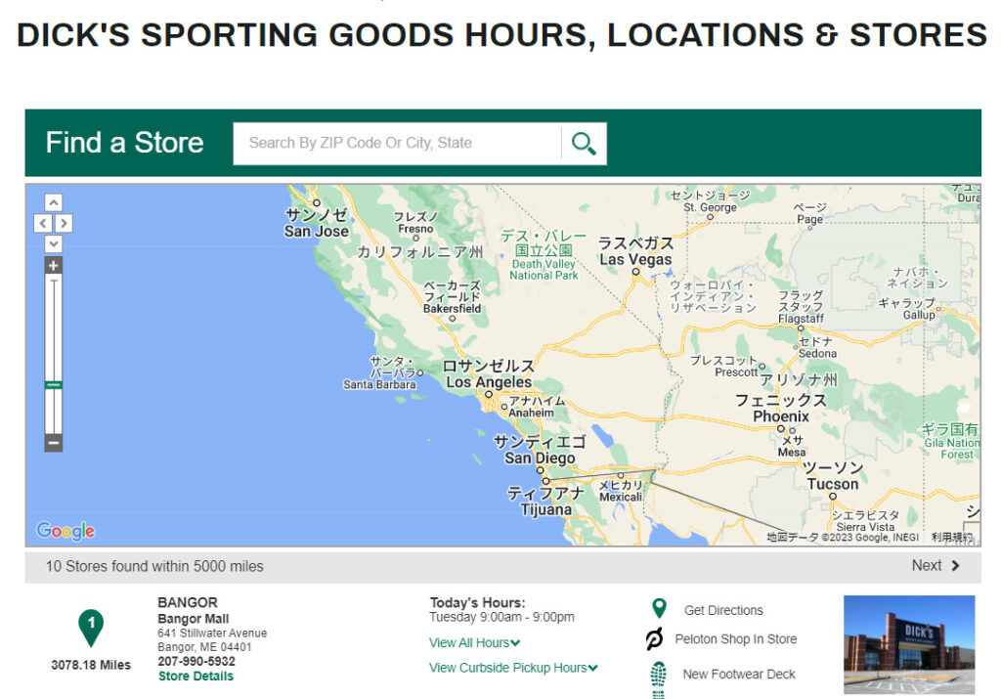Pan the map left with arrow
This screenshot has height=699, width=1001.
(x=43, y=223)
